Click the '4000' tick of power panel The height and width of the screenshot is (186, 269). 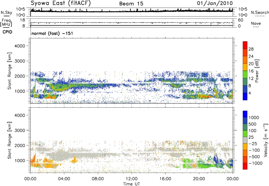pyautogui.click(x=20, y=46)
